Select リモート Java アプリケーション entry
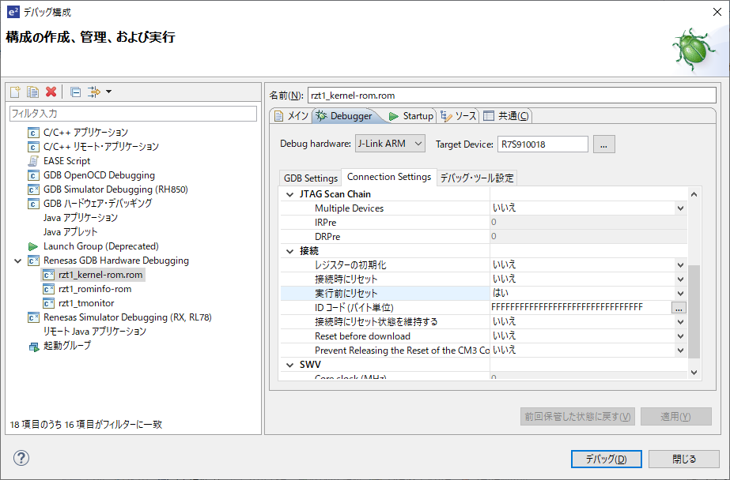The image size is (730, 480). pos(94,332)
